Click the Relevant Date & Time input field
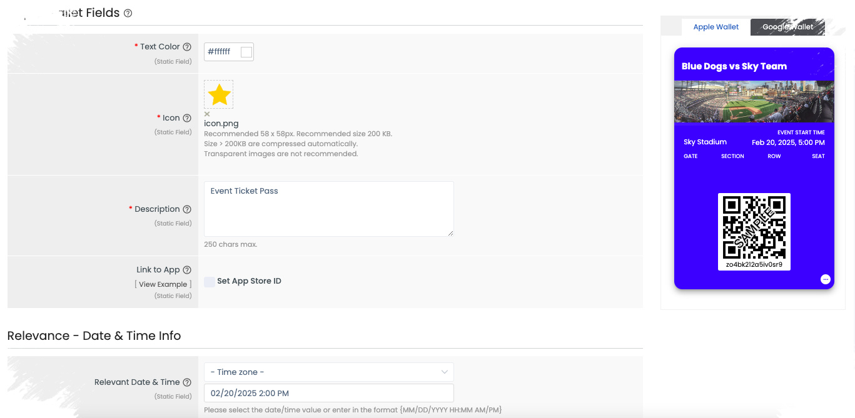The image size is (855, 418). (x=329, y=393)
